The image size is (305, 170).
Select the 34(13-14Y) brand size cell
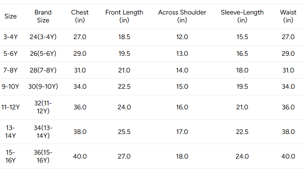[43, 132]
